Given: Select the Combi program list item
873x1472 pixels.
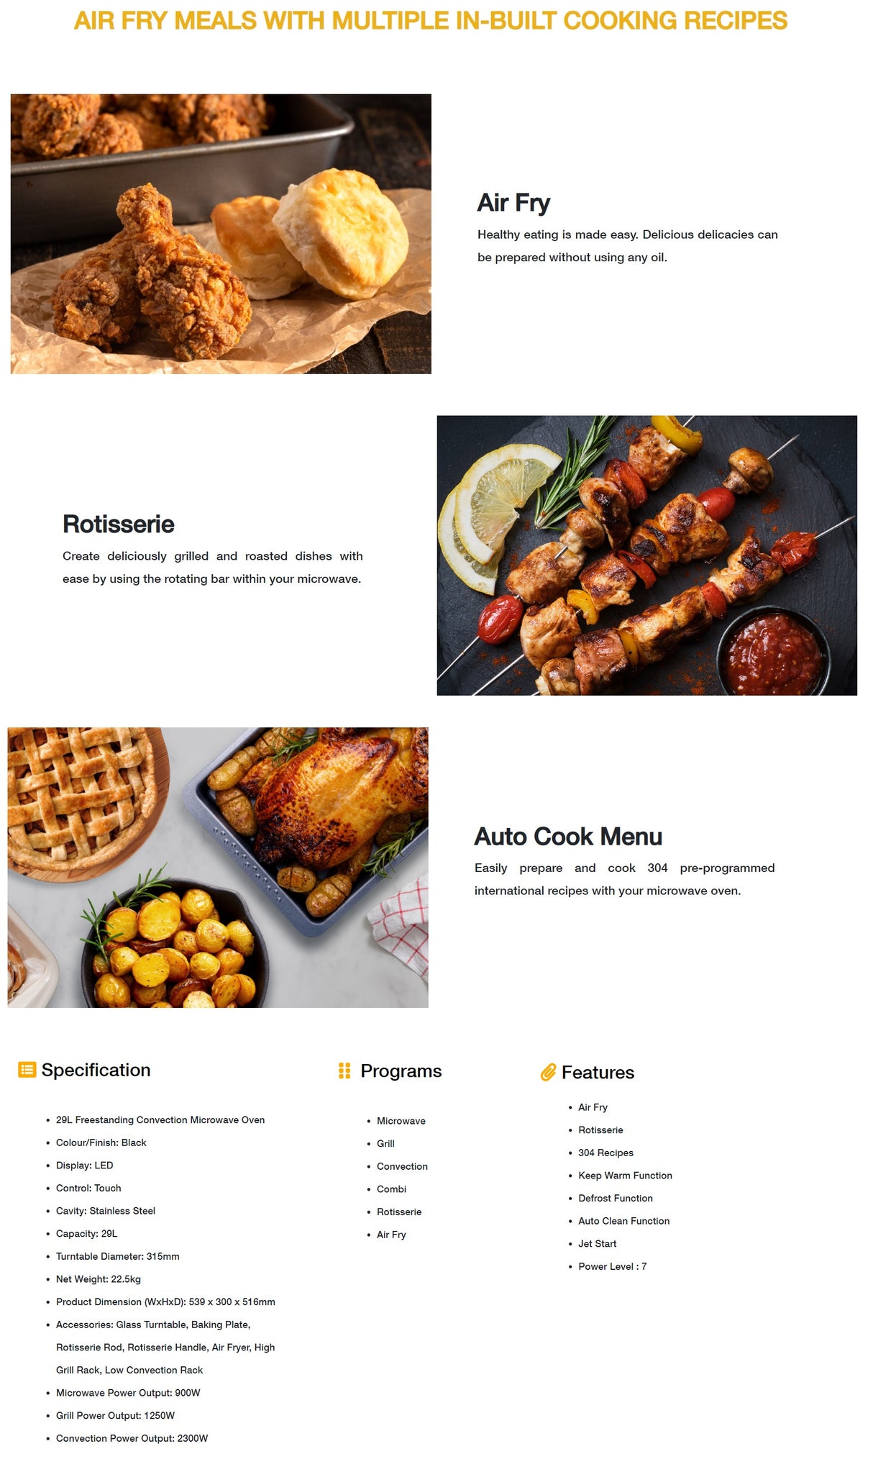Looking at the screenshot, I should coord(391,1189).
